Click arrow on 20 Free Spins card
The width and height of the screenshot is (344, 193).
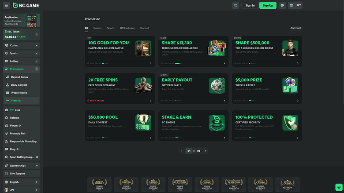pyautogui.click(x=151, y=101)
